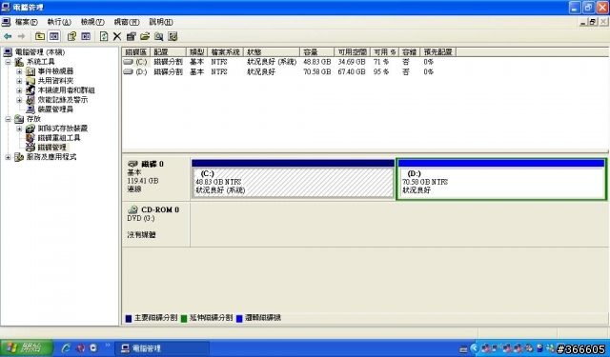Viewport: 610px width, 357px height.
Task: Select 卸除式存放裝置 in the tree
Action: [63, 129]
